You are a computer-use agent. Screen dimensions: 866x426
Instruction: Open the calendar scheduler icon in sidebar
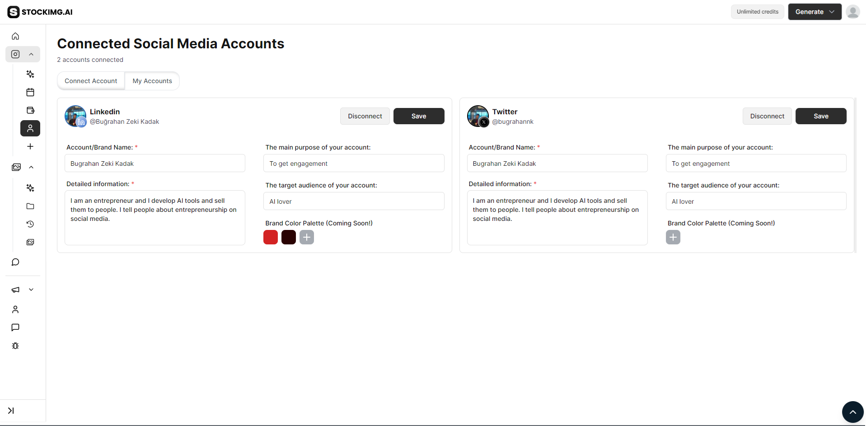point(30,92)
